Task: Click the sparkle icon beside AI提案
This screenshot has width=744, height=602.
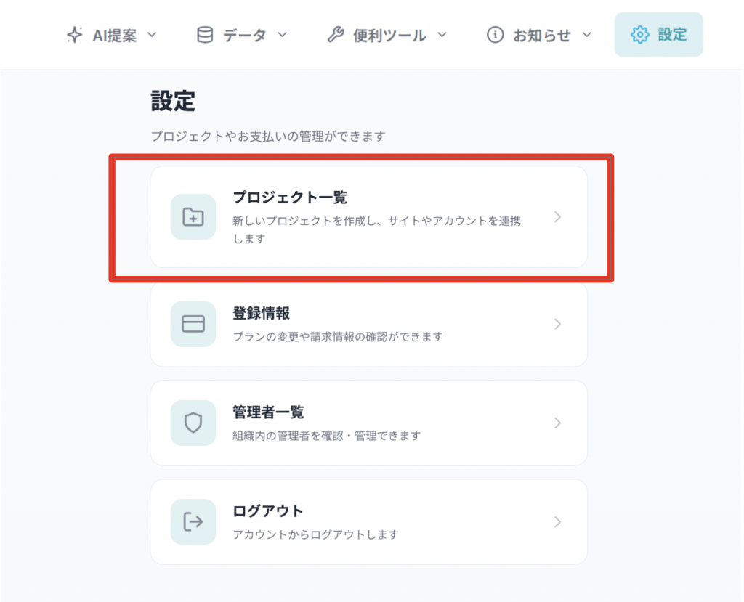Action: click(x=74, y=35)
